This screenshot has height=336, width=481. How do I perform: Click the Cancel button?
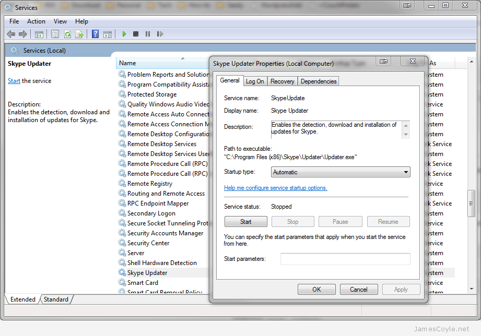pyautogui.click(x=359, y=290)
